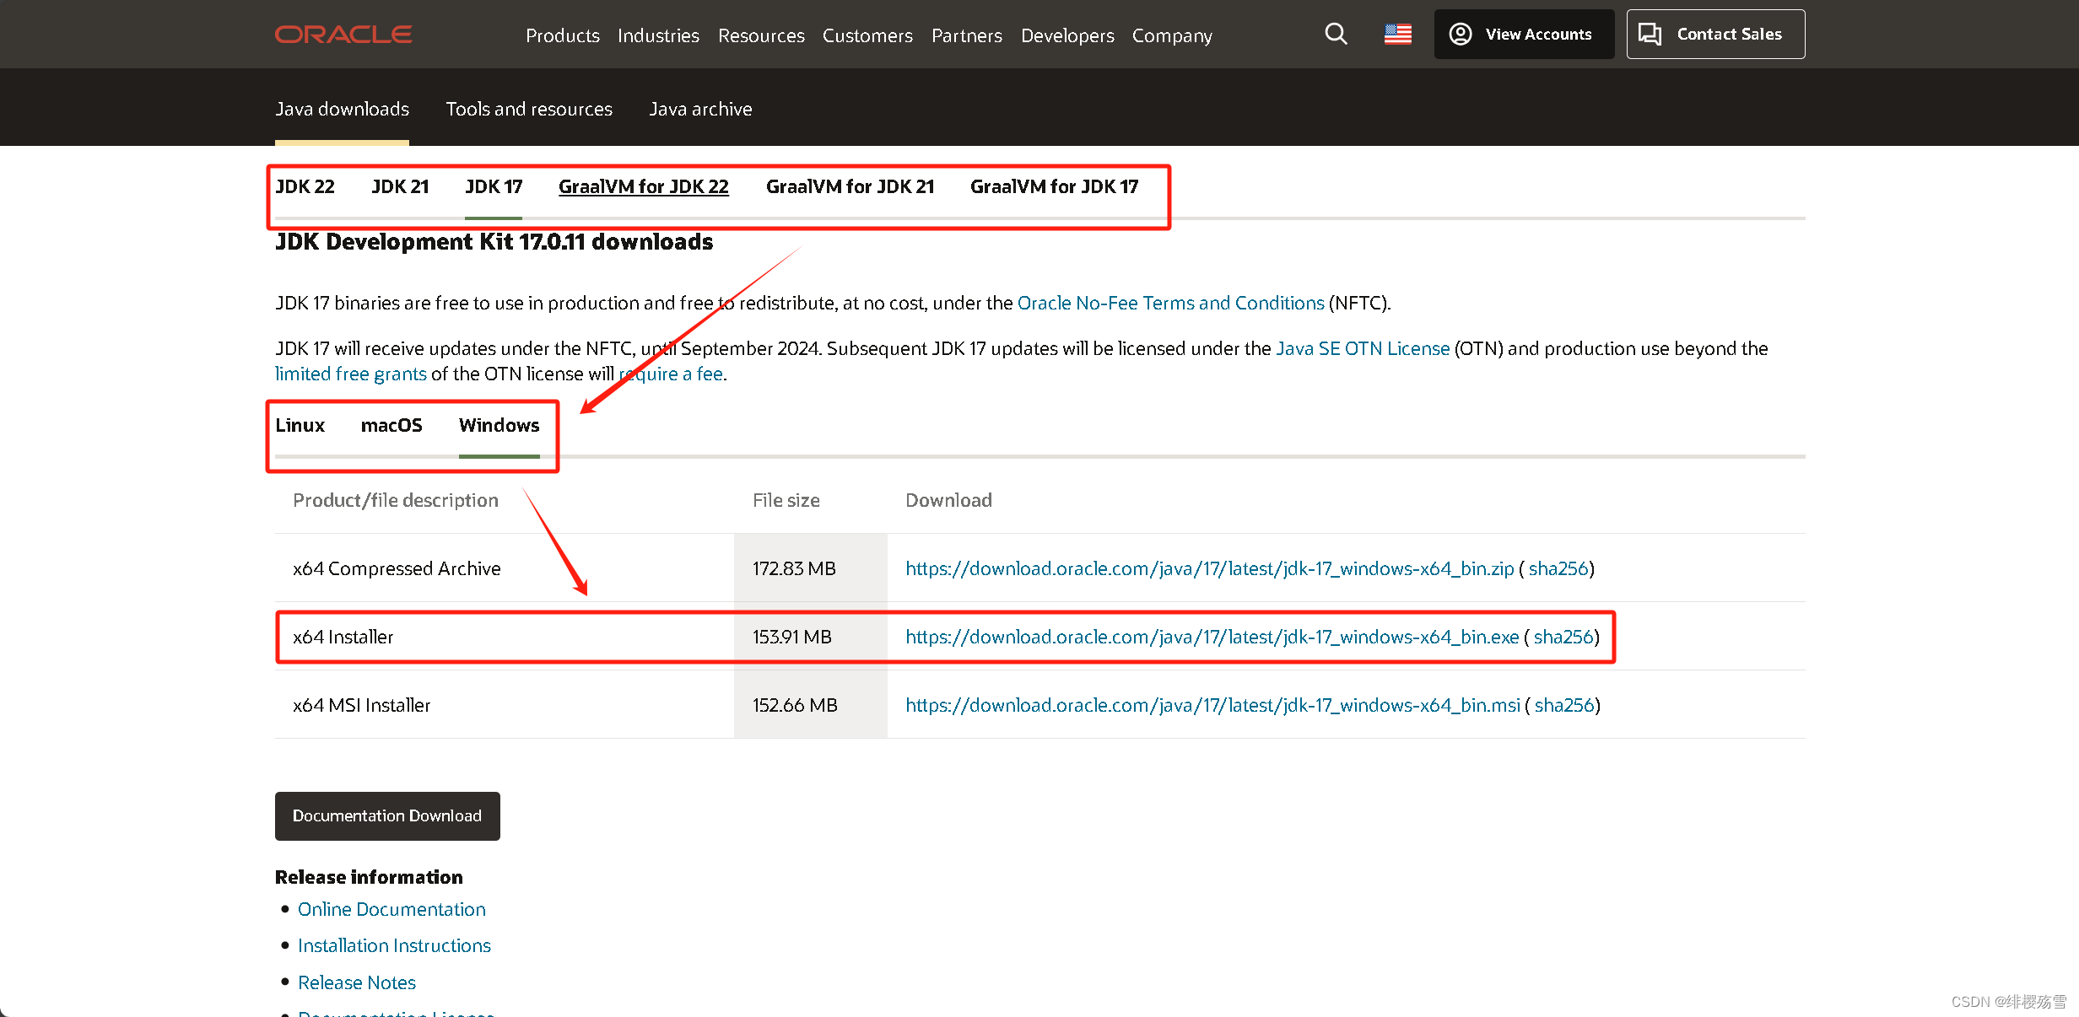This screenshot has height=1017, width=2079.
Task: Open Oracle No-Fee Terms and Conditions link
Action: [x=1171, y=303]
